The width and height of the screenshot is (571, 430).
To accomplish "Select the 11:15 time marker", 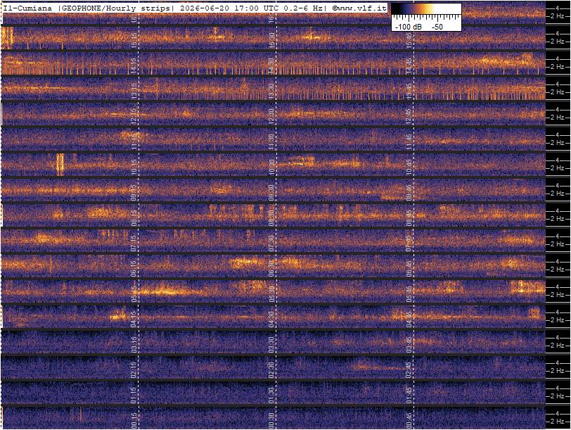I will click(134, 141).
